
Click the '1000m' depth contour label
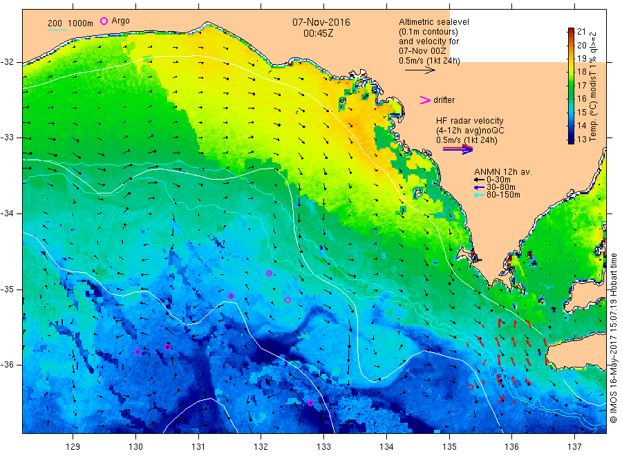click(80, 23)
